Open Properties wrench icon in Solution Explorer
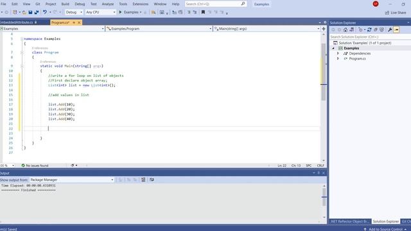Screen dimensions: 411x231 pyautogui.click(x=390, y=30)
